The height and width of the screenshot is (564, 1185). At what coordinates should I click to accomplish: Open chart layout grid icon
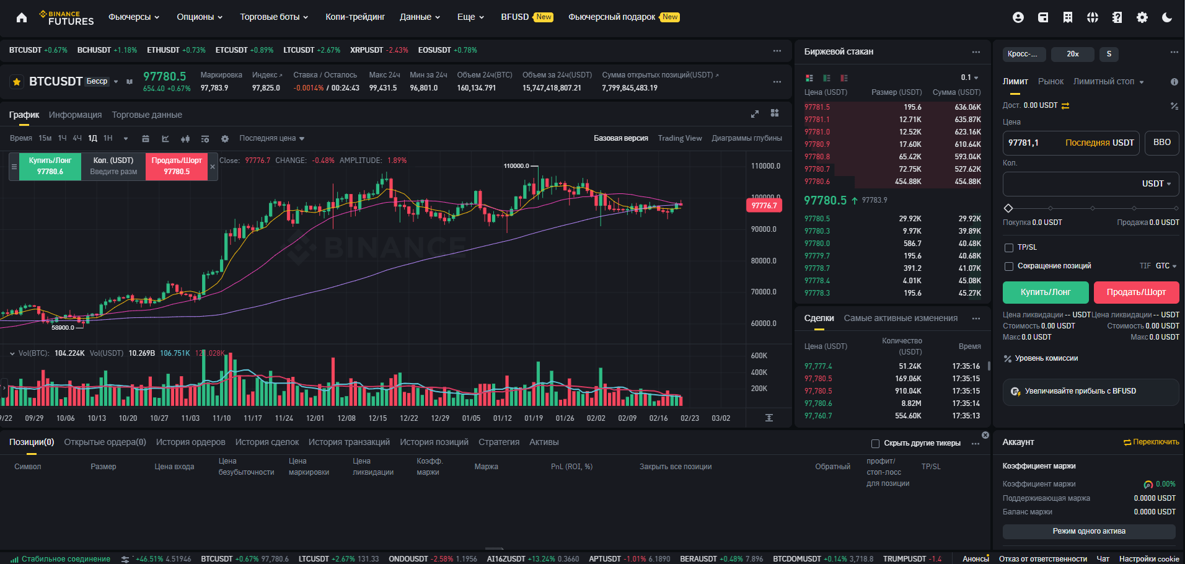[x=775, y=113]
